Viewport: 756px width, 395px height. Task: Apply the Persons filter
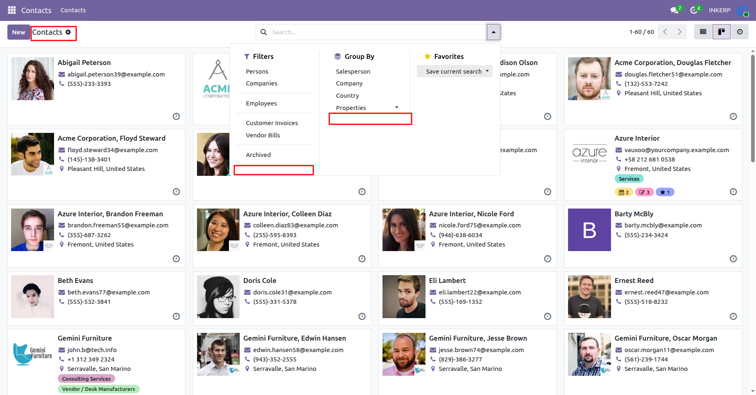[257, 72]
